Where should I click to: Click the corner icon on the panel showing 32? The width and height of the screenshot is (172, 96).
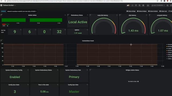(x=65, y=30)
